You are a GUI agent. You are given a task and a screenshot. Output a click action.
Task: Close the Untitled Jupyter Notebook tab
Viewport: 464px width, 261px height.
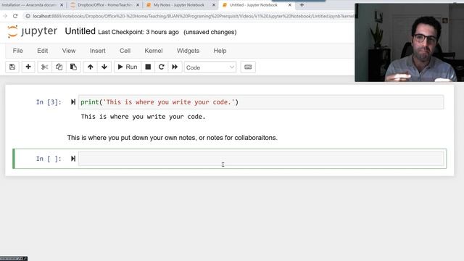[x=290, y=5]
